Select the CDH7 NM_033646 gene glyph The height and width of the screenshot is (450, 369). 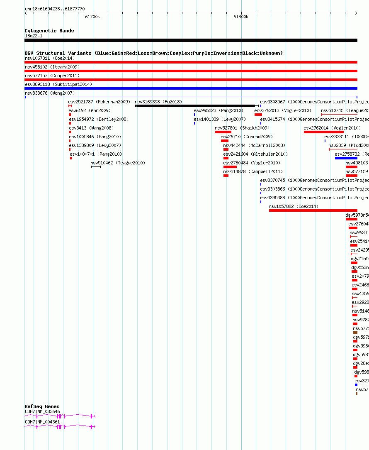60,416
